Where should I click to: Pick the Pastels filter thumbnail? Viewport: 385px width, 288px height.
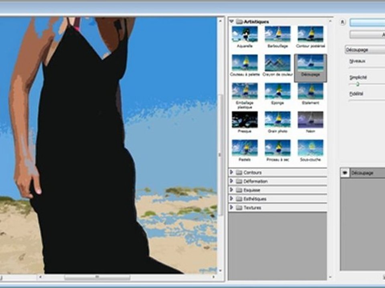tap(245, 148)
